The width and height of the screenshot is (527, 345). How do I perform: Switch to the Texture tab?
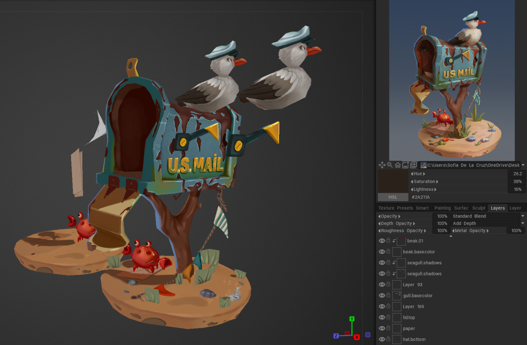386,208
